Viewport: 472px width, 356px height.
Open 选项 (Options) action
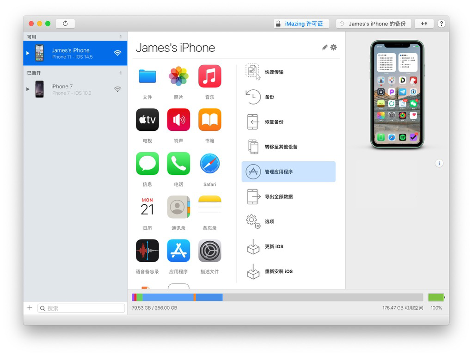(x=288, y=221)
